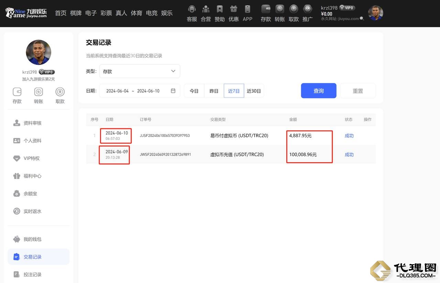Viewport: 440px width, 283px height.
Task: Select the 昨日 date filter
Action: click(214, 91)
